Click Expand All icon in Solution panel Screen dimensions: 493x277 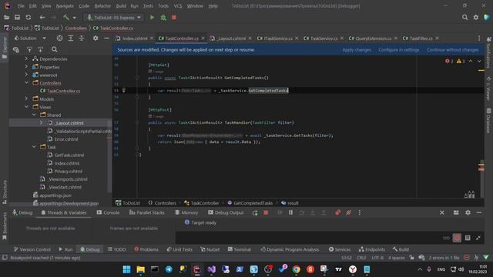(71, 38)
